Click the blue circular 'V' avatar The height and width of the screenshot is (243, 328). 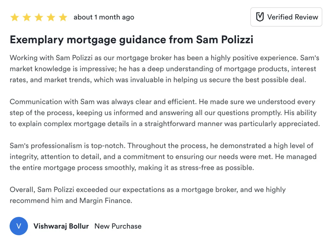pos(19,226)
